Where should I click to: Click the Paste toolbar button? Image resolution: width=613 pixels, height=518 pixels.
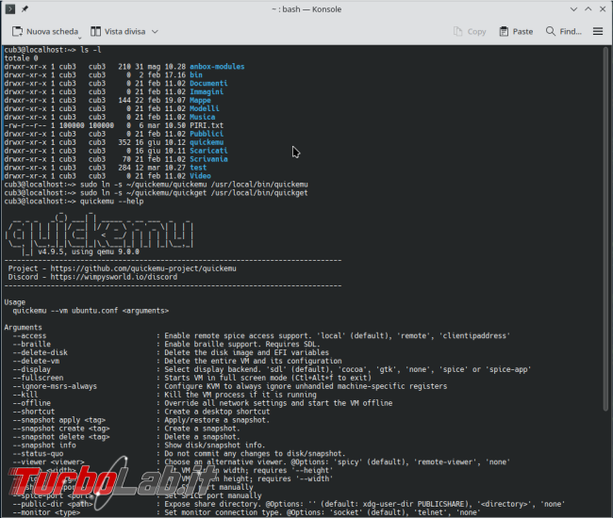[516, 32]
